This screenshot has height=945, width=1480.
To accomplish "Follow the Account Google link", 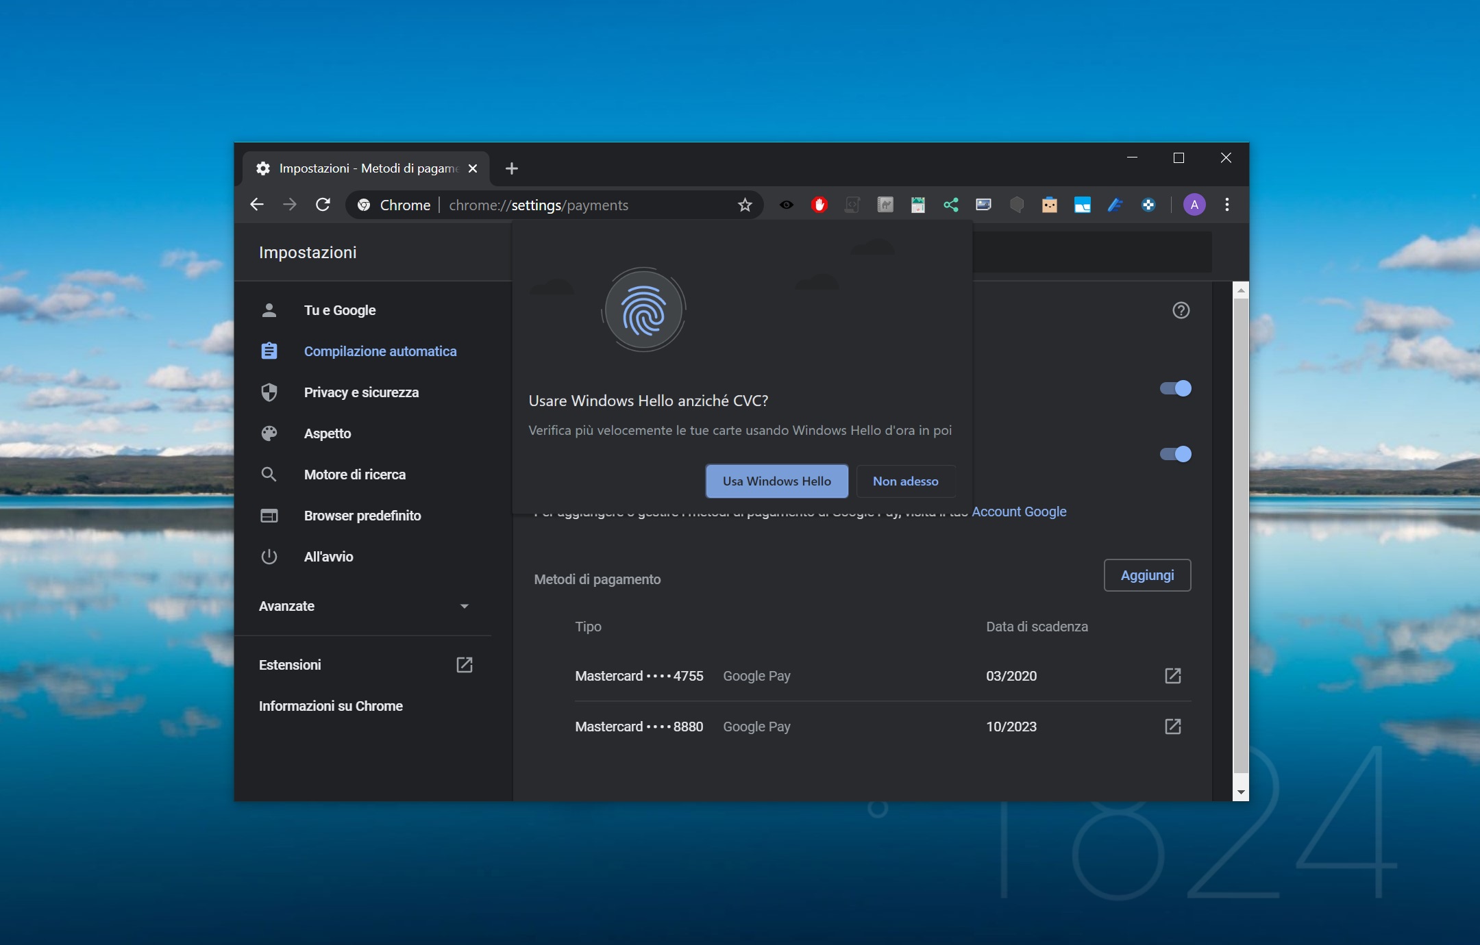I will (1019, 512).
